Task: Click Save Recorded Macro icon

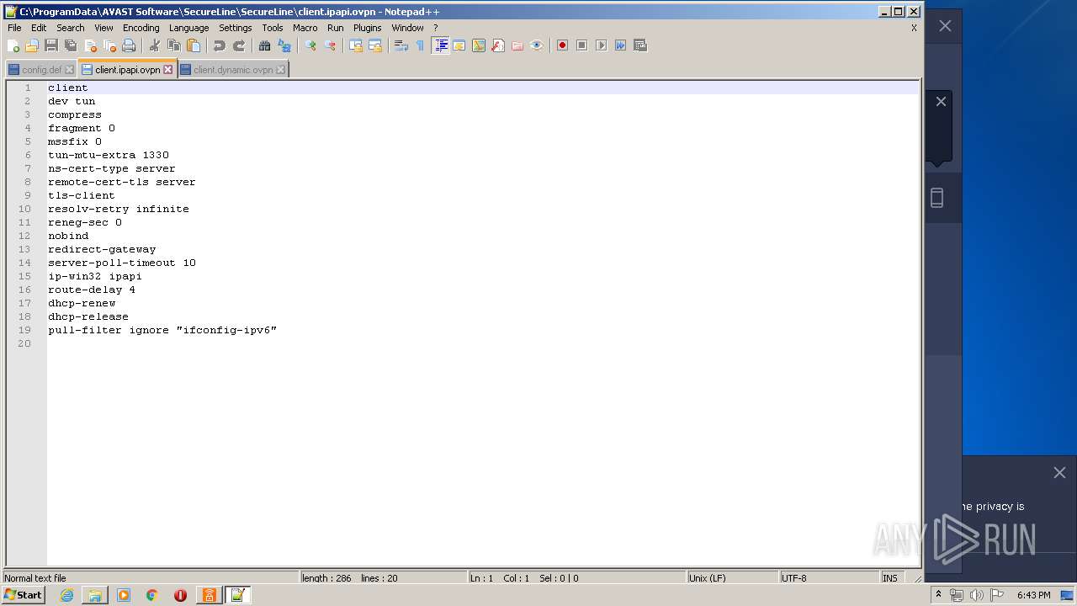Action: pos(639,45)
